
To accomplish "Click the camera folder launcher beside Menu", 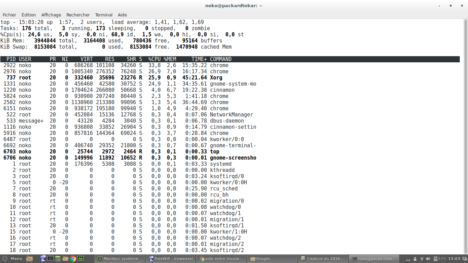I will pos(29,259).
